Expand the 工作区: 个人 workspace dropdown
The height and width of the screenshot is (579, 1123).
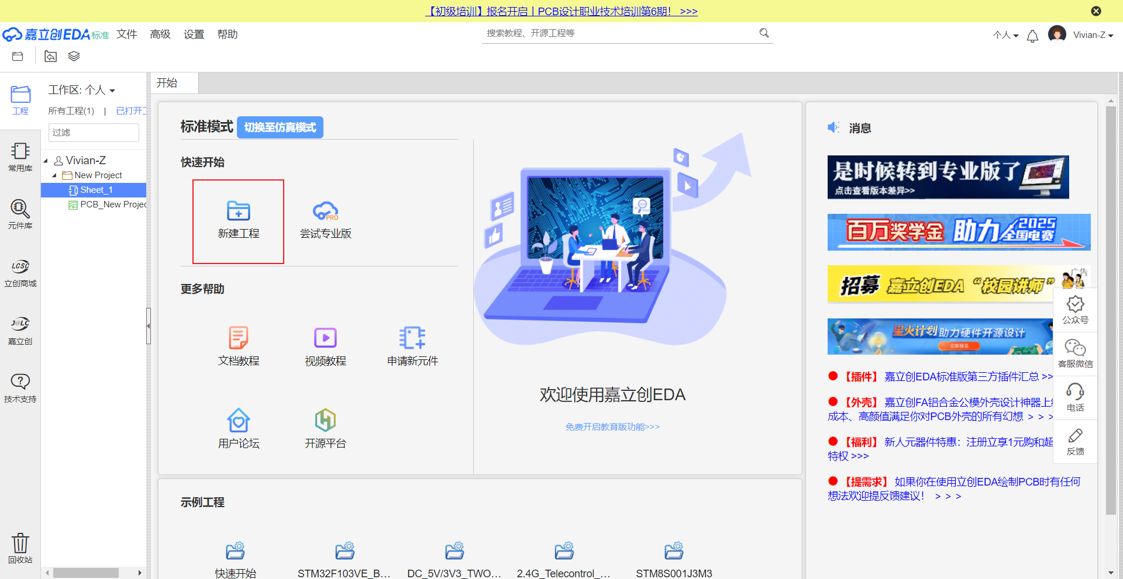[81, 90]
